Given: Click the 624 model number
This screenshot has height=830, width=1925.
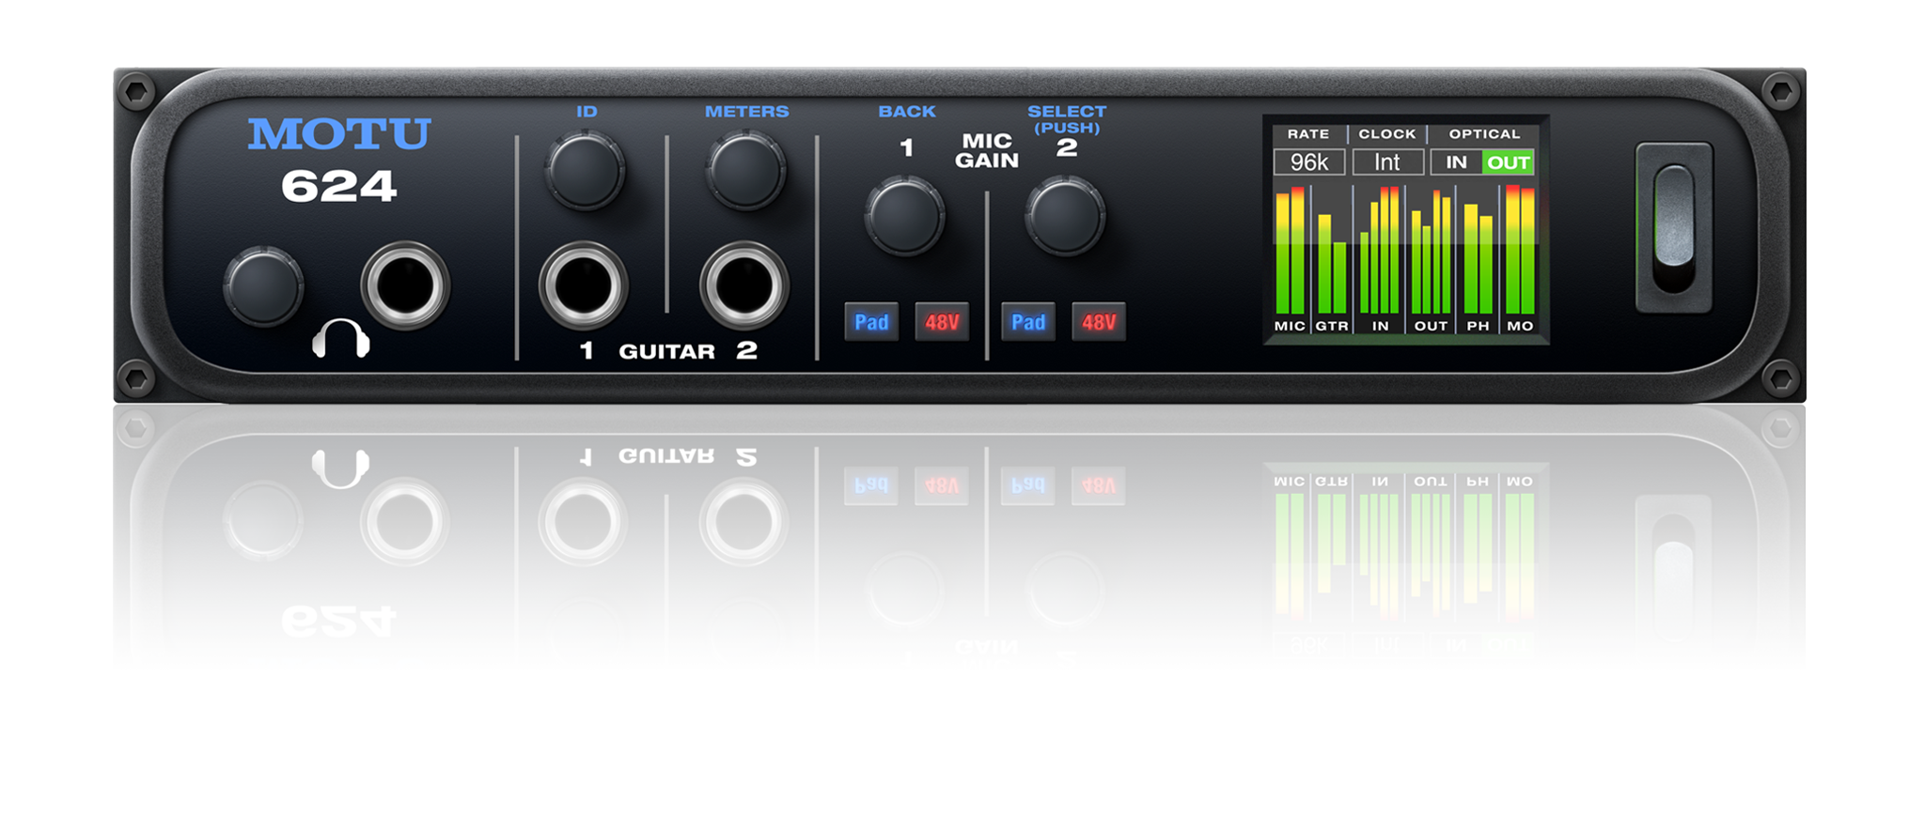Looking at the screenshot, I should click(x=338, y=186).
